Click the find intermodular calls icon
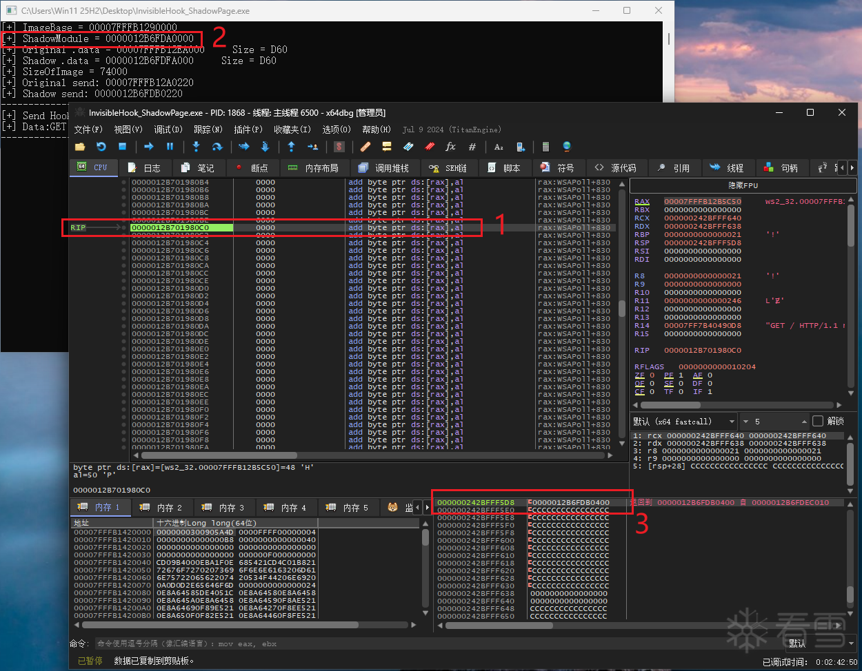The image size is (862, 671). (521, 147)
